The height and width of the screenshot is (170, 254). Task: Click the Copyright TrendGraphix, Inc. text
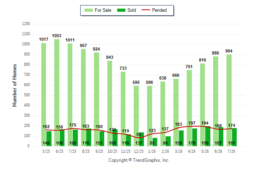pos(139,160)
